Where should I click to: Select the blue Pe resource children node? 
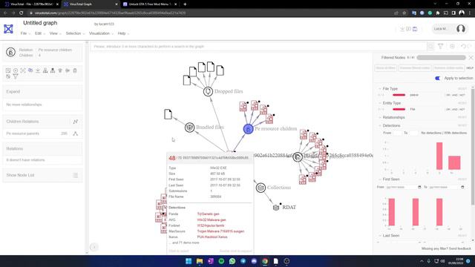[x=248, y=129]
